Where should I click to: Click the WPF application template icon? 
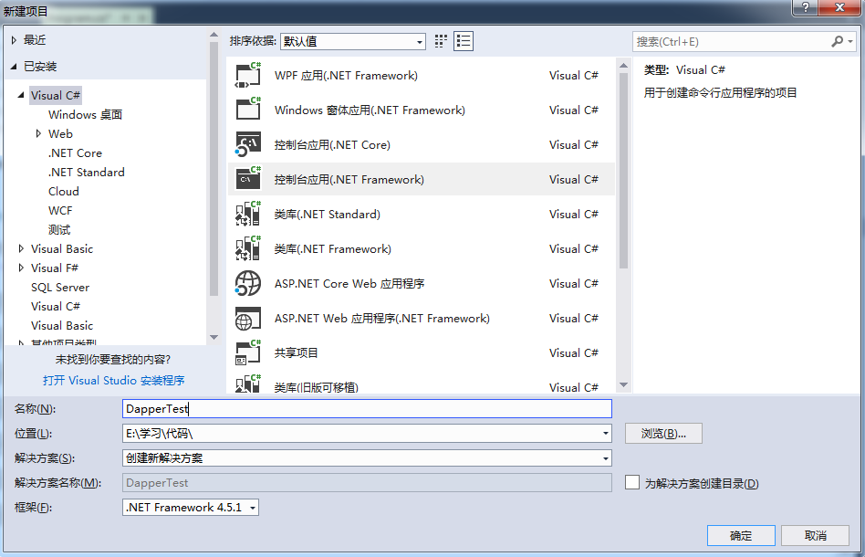pyautogui.click(x=247, y=75)
